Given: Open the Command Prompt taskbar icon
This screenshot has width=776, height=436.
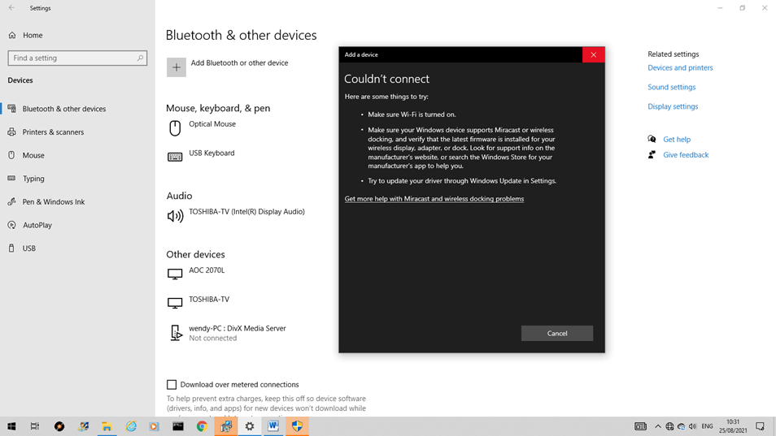Looking at the screenshot, I should 178,426.
